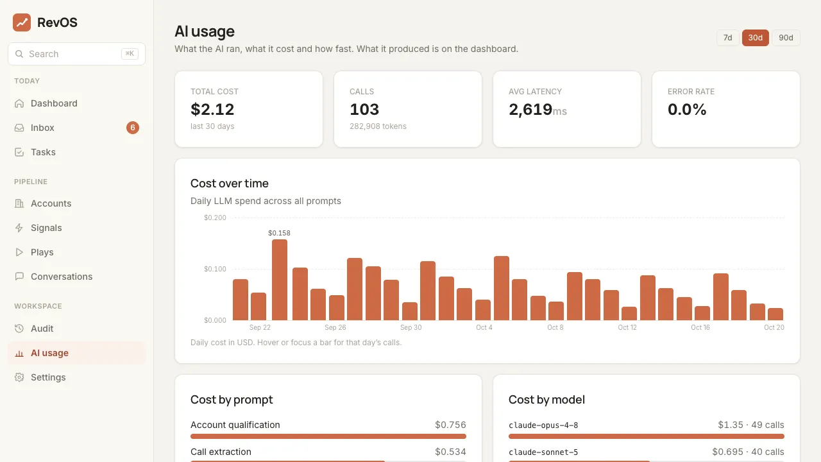Click the "Oct 20" axis label
821x462 pixels.
[774, 327]
